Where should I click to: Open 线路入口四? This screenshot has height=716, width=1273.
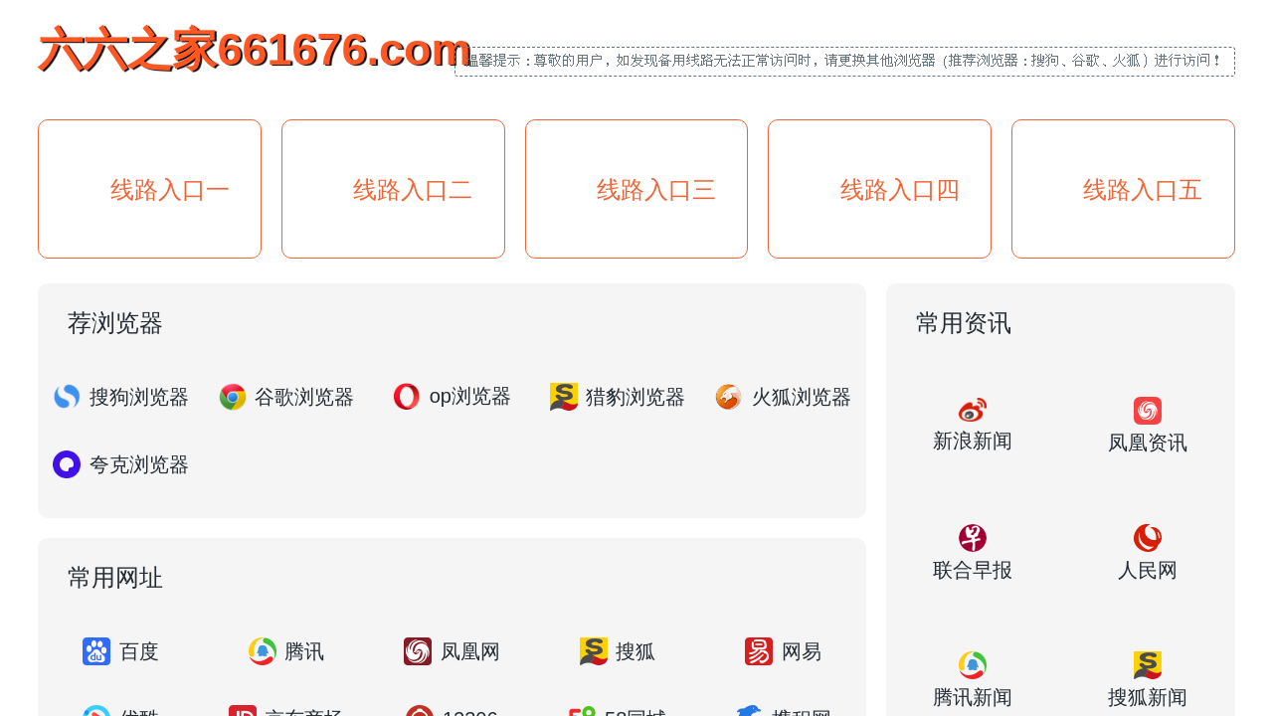tap(879, 189)
